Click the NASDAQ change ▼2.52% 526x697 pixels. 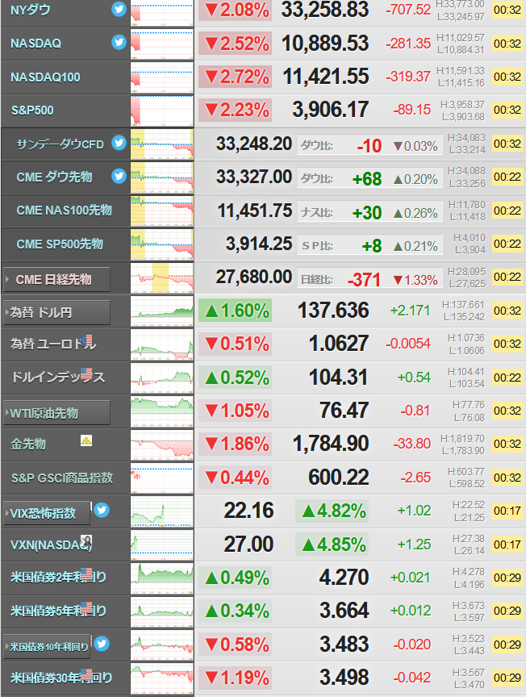(x=236, y=44)
